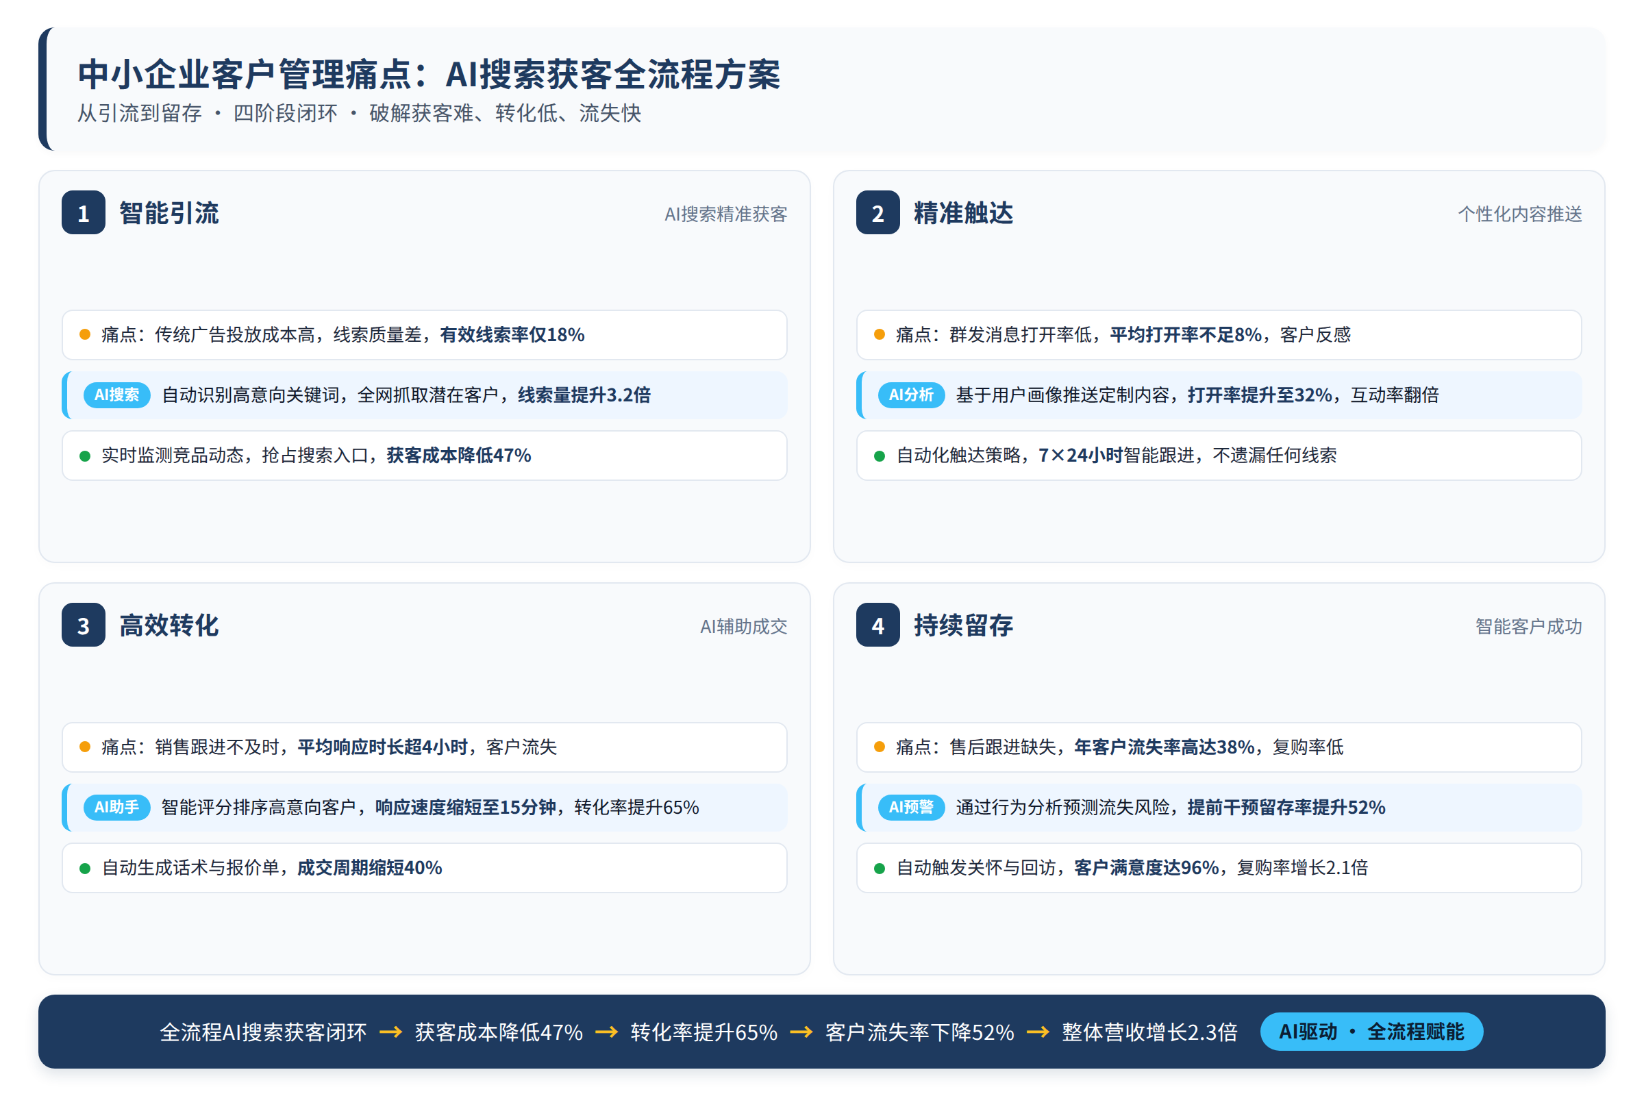The height and width of the screenshot is (1096, 1644).
Task: Click the 个性化内容推送 label
Action: pos(1520,214)
